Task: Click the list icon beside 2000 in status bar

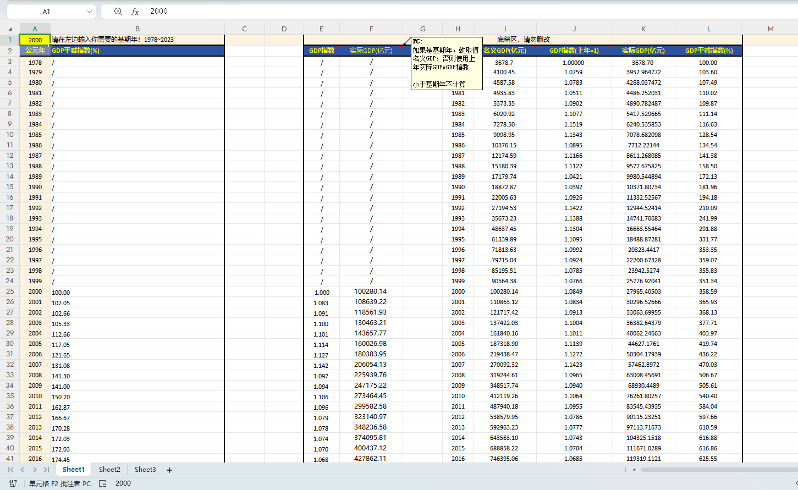Action: (103, 483)
